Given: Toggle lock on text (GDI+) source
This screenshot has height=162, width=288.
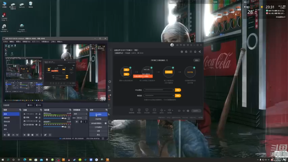Looking at the screenshot, I should point(40,114).
